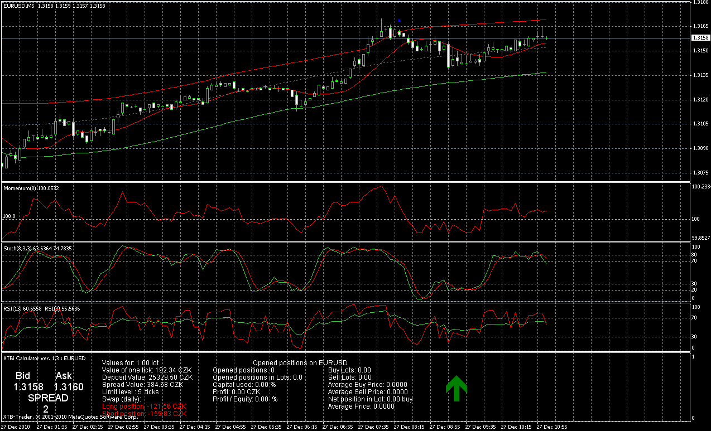
Task: Click the Swap (daily): label
Action: coord(122,399)
